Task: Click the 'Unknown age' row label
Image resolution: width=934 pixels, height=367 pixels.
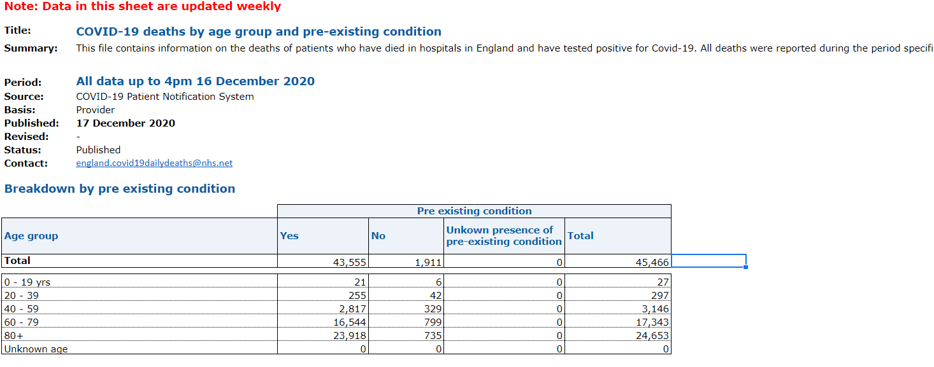Action: [x=139, y=349]
